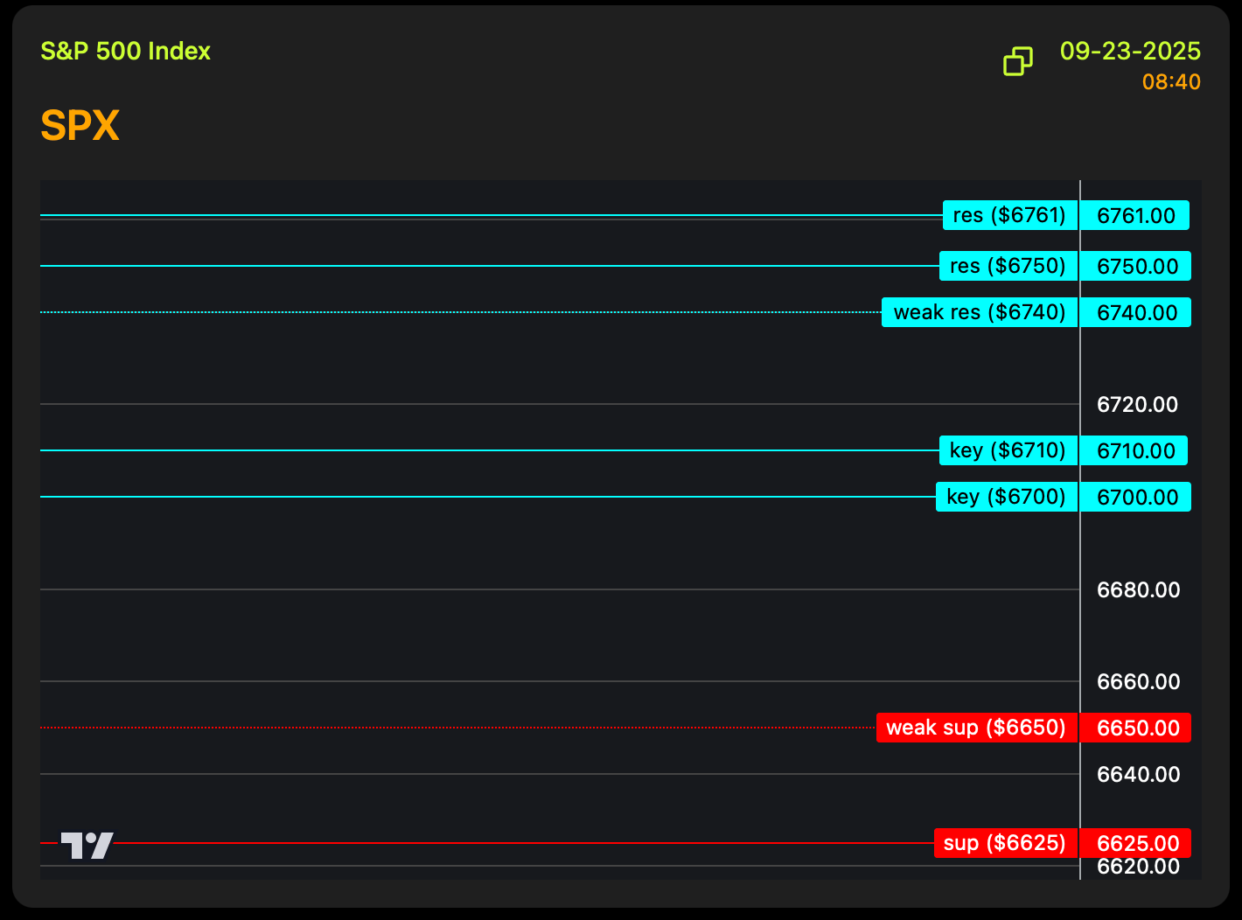Click the 6750.00 cyan price tag
The image size is (1242, 920).
1136,267
